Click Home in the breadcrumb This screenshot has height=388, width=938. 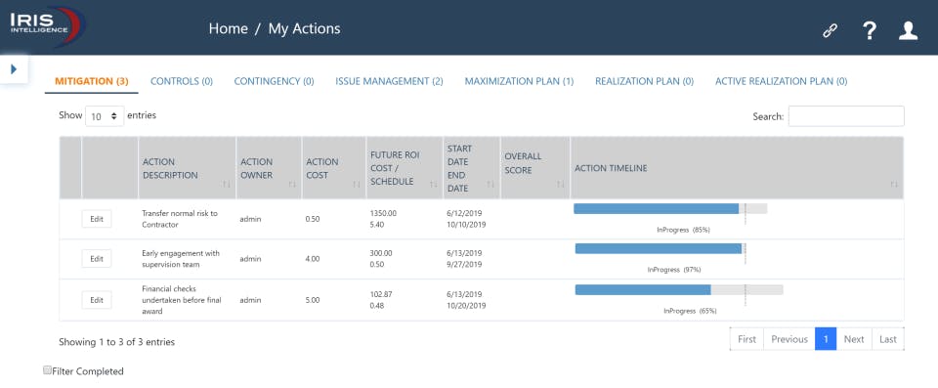point(228,28)
